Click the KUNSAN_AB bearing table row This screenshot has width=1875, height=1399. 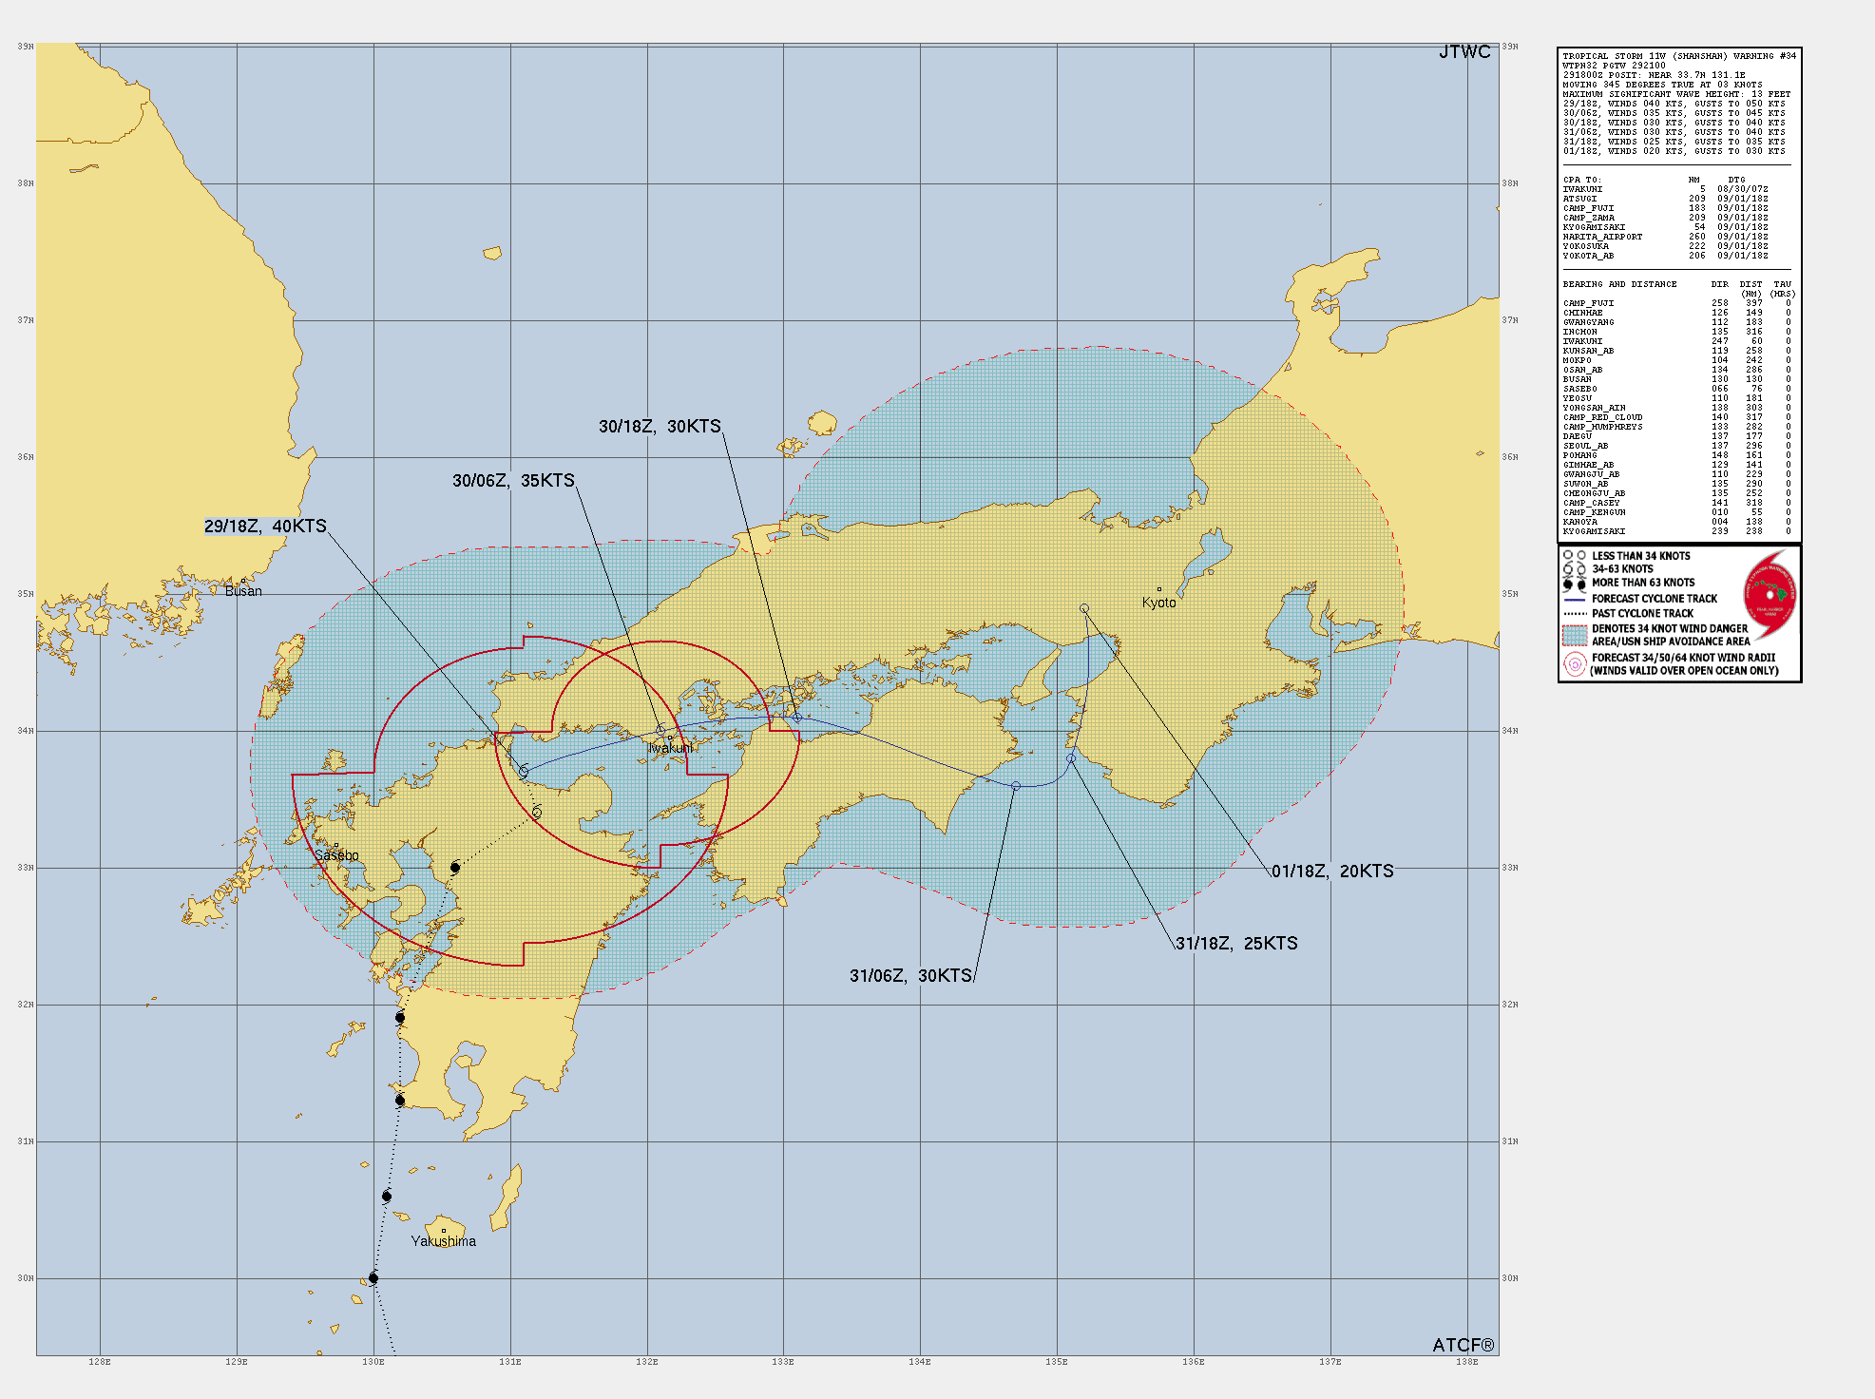pos(1676,351)
